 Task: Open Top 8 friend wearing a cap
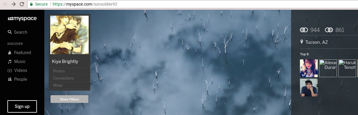[309, 87]
